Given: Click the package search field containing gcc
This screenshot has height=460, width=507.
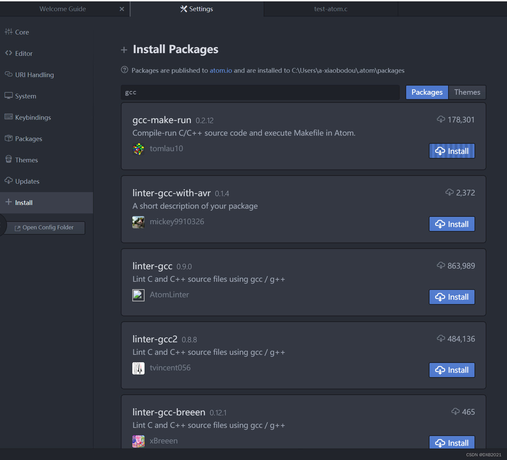Looking at the screenshot, I should point(260,92).
